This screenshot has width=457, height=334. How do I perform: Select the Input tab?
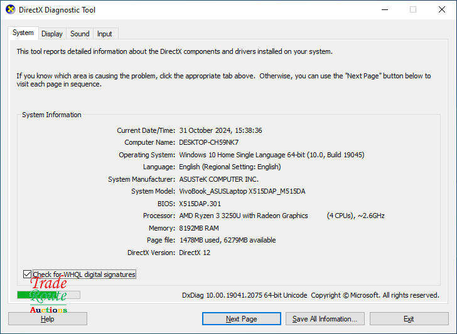coord(105,34)
